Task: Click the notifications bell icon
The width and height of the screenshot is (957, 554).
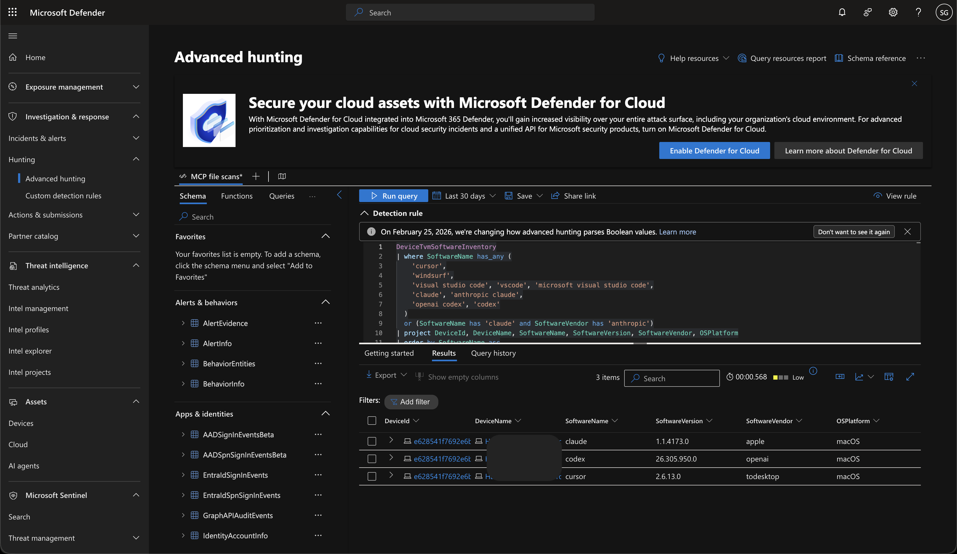Action: coord(842,12)
